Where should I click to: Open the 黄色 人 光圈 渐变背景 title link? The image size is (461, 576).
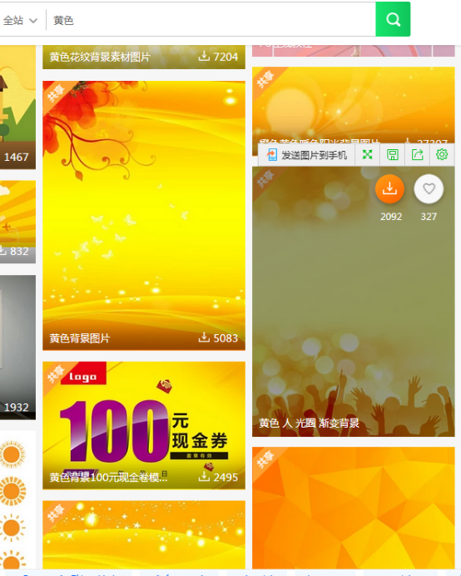tap(309, 423)
